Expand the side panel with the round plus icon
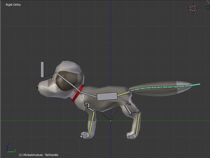The image size is (210, 158). point(208,8)
